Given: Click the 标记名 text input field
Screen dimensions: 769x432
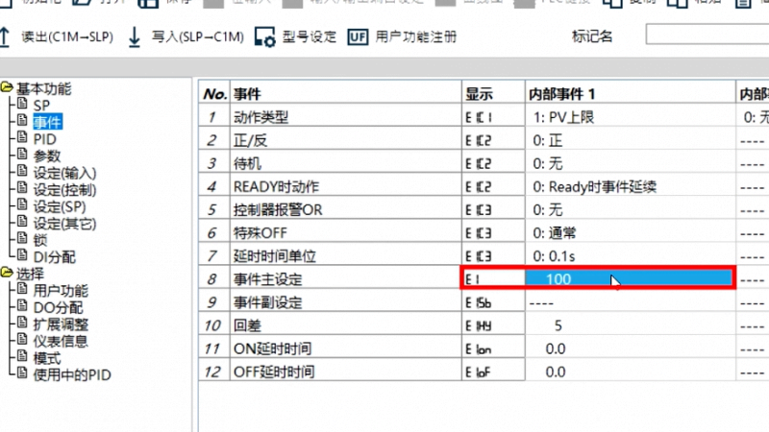Looking at the screenshot, I should pyautogui.click(x=707, y=36).
